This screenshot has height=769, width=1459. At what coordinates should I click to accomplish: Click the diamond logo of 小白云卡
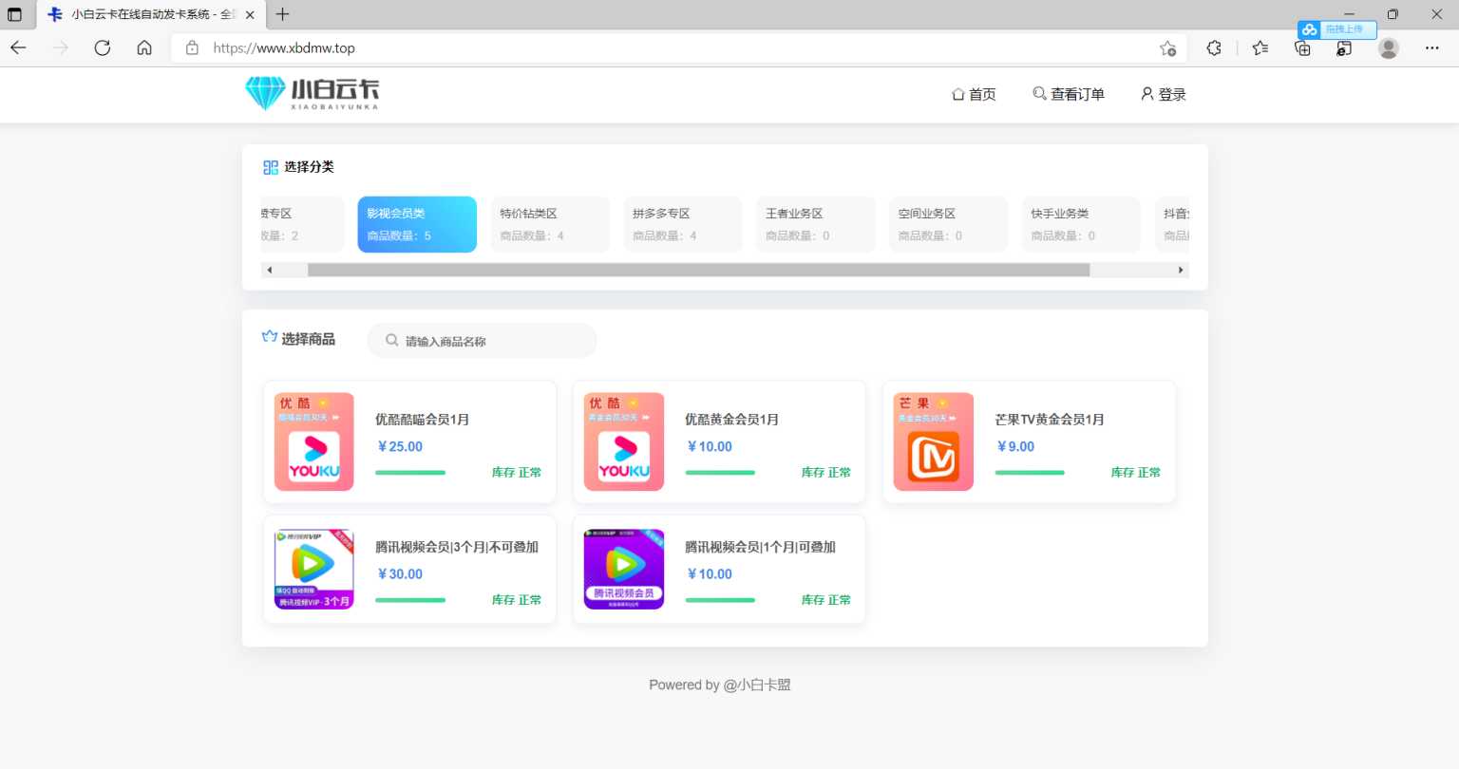coord(266,94)
